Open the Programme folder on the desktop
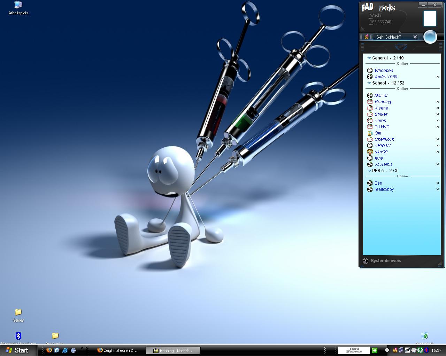The image size is (446, 356). 55,338
